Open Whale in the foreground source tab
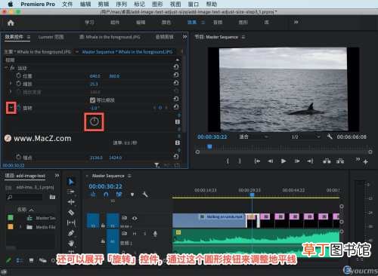The width and height of the screenshot is (378, 276). (110, 37)
